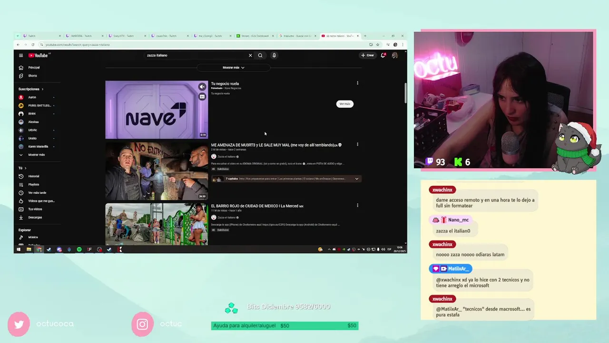Open the Suscripciones section header
609x343 pixels.
(31, 89)
